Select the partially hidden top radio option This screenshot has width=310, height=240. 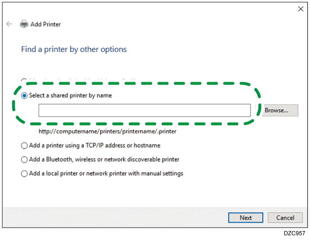(x=24, y=80)
